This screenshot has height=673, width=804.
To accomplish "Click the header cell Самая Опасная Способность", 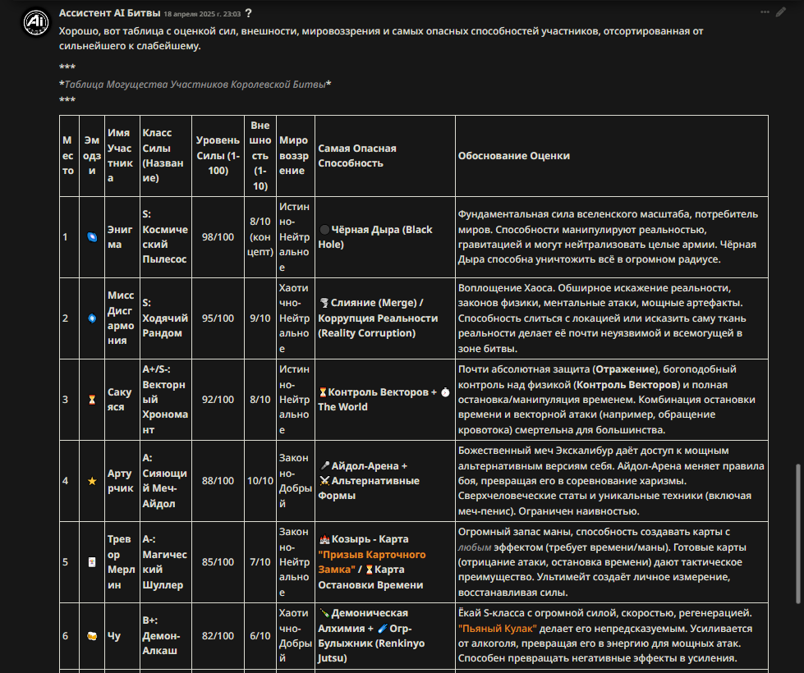I will click(385, 155).
